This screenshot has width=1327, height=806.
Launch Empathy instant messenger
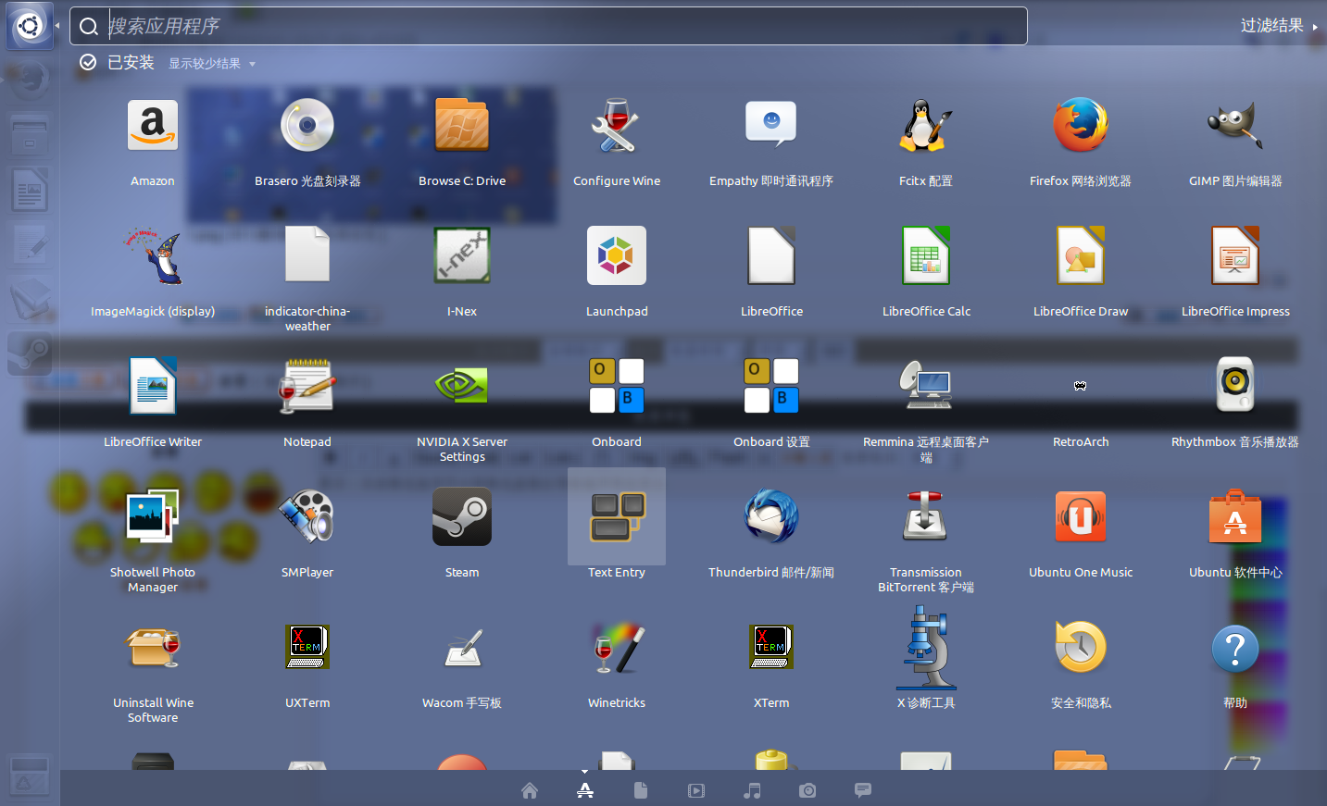coord(771,126)
